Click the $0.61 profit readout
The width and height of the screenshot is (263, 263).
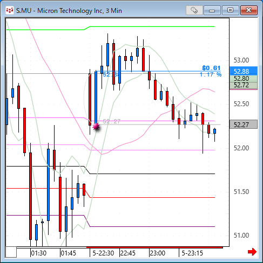(211, 68)
